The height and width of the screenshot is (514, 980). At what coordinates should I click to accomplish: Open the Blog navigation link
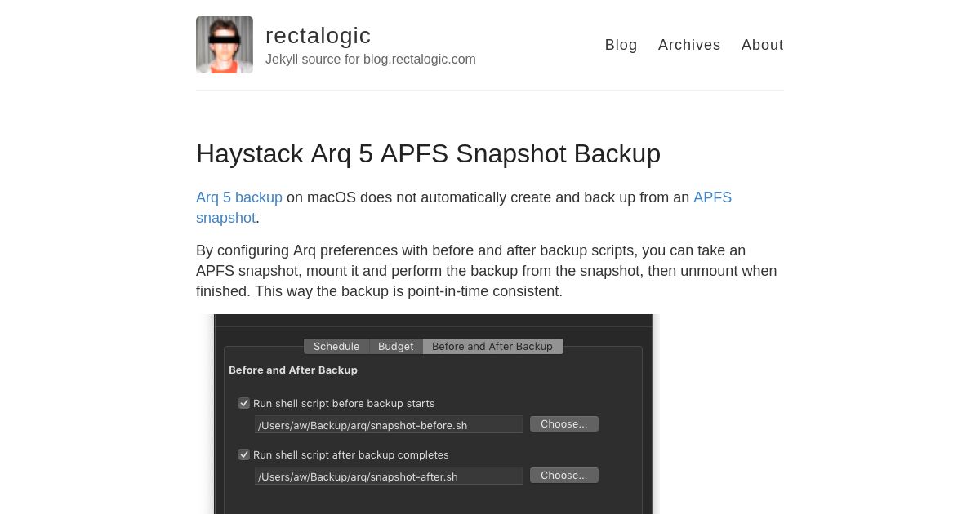click(621, 45)
